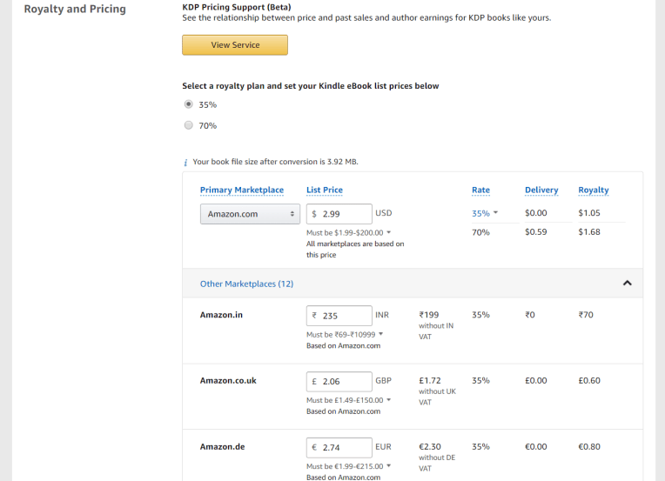Image resolution: width=665 pixels, height=481 pixels.
Task: Click the Royalty column header
Action: tap(594, 190)
